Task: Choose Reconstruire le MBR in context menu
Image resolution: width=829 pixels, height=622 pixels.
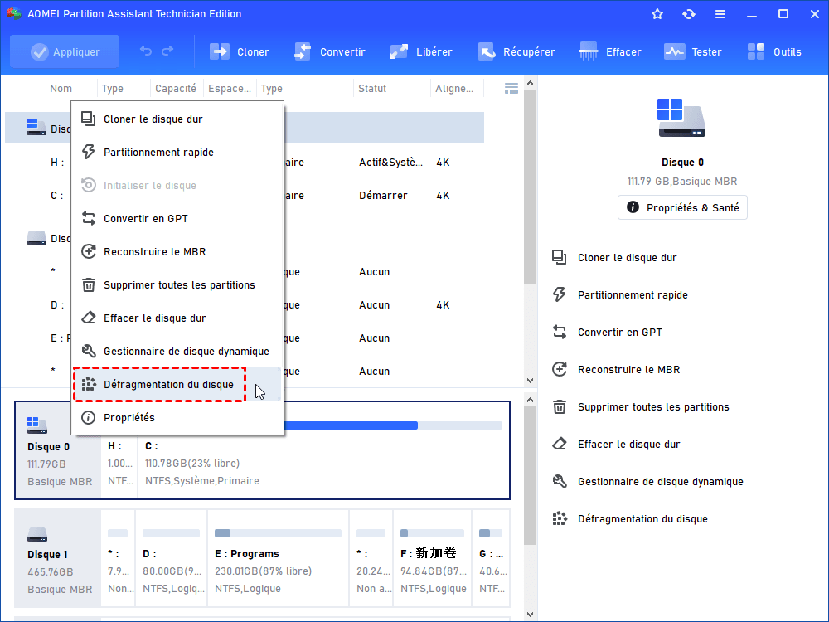Action: click(177, 252)
